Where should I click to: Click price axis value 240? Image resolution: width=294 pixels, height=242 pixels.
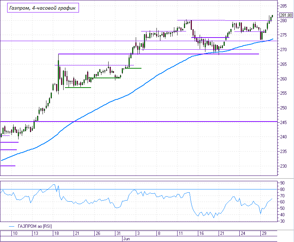pos(283,137)
